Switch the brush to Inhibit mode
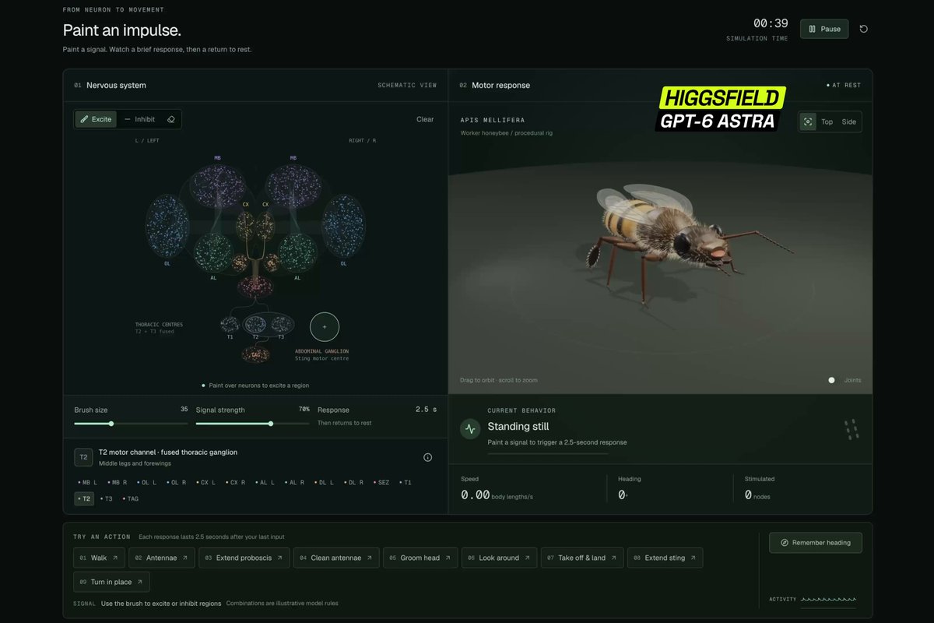Screen dimensions: 934x623 [140, 119]
